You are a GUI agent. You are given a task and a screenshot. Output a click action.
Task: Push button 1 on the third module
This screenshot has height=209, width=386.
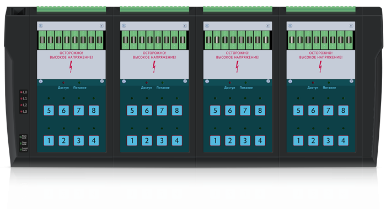pos(215,141)
